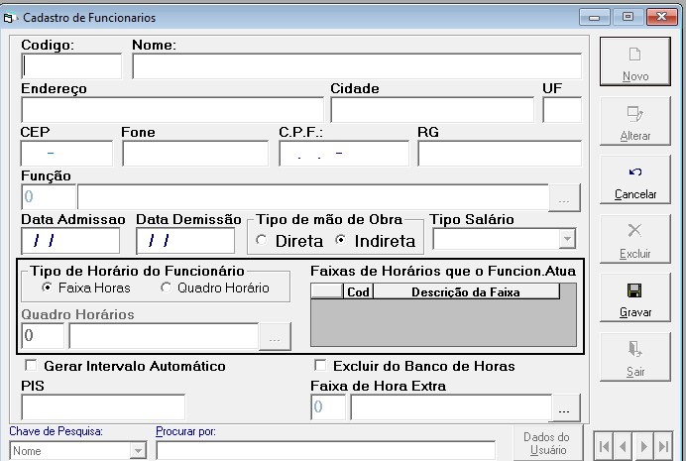686x461 pixels.
Task: Click the Excluir delete X icon
Action: coord(634,230)
